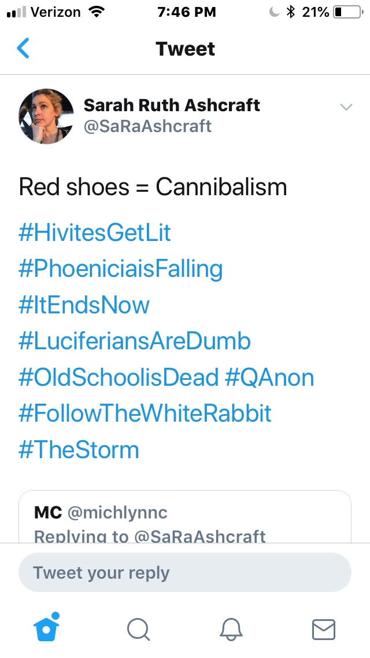The width and height of the screenshot is (370, 658).
Task: Open the Messages envelope tab
Action: [323, 628]
